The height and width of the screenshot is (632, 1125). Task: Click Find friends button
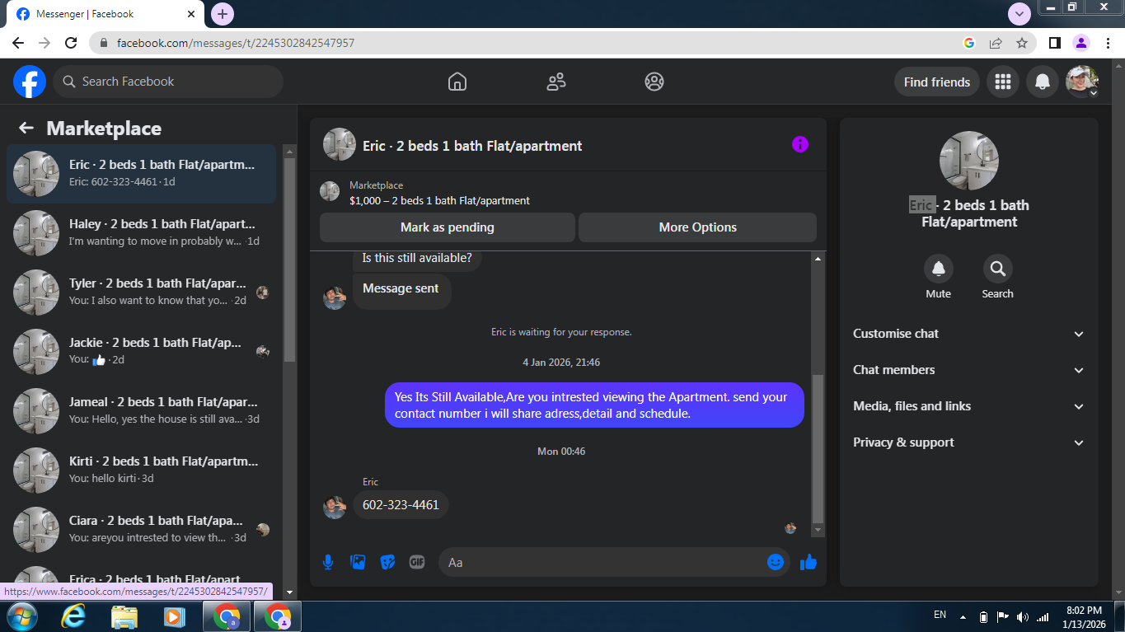tap(937, 82)
